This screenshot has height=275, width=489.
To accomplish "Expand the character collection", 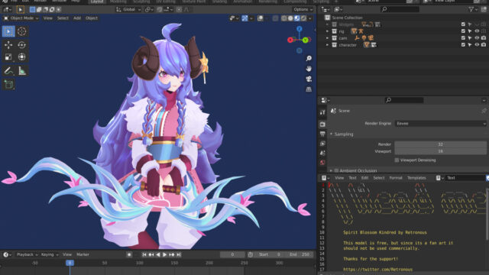I will point(327,45).
